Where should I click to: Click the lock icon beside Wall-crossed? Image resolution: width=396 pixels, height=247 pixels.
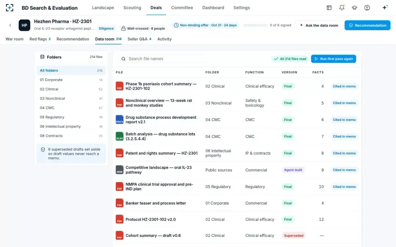(x=123, y=29)
